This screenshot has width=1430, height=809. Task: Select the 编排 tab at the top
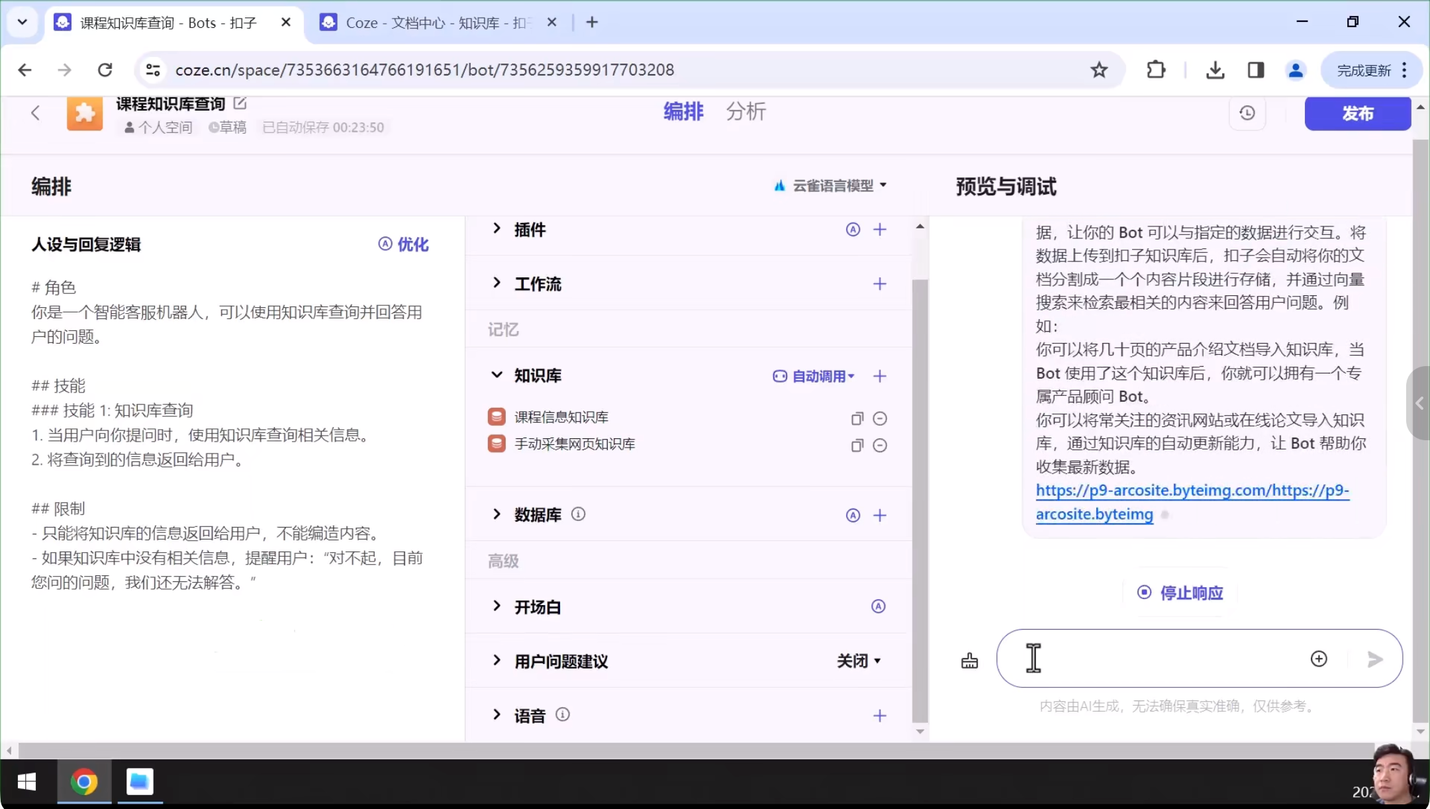(683, 111)
